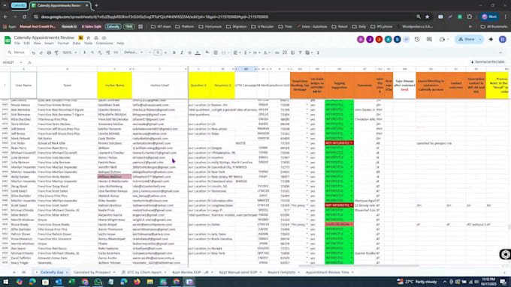Image resolution: width=511 pixels, height=287 pixels.
Task: Open the Share options arrow
Action: click(x=480, y=39)
